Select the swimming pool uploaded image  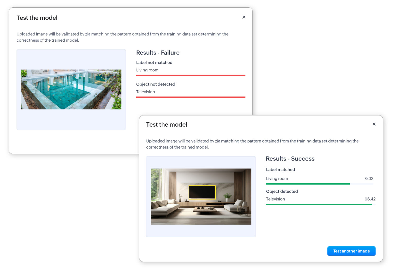point(71,89)
